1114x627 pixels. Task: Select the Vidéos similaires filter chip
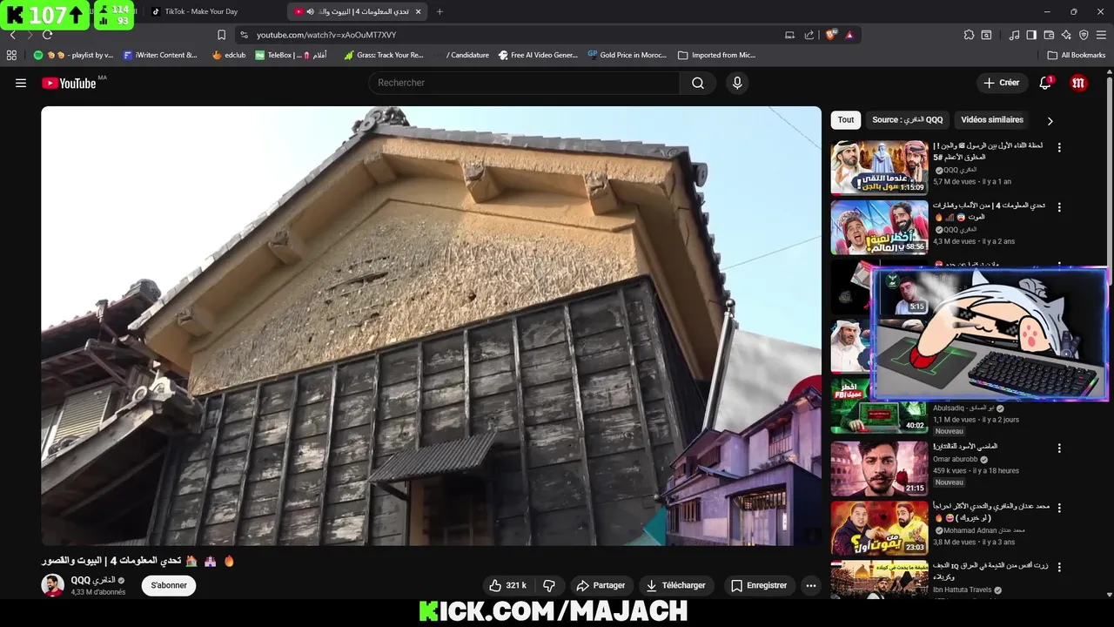pos(992,120)
